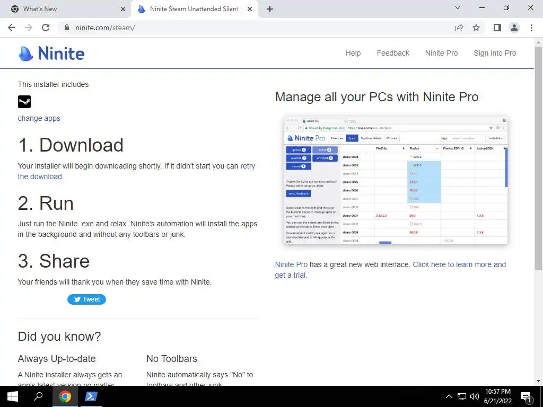Close the What's New tab

tap(123, 9)
